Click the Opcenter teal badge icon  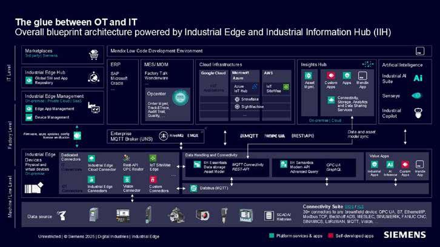click(x=180, y=98)
